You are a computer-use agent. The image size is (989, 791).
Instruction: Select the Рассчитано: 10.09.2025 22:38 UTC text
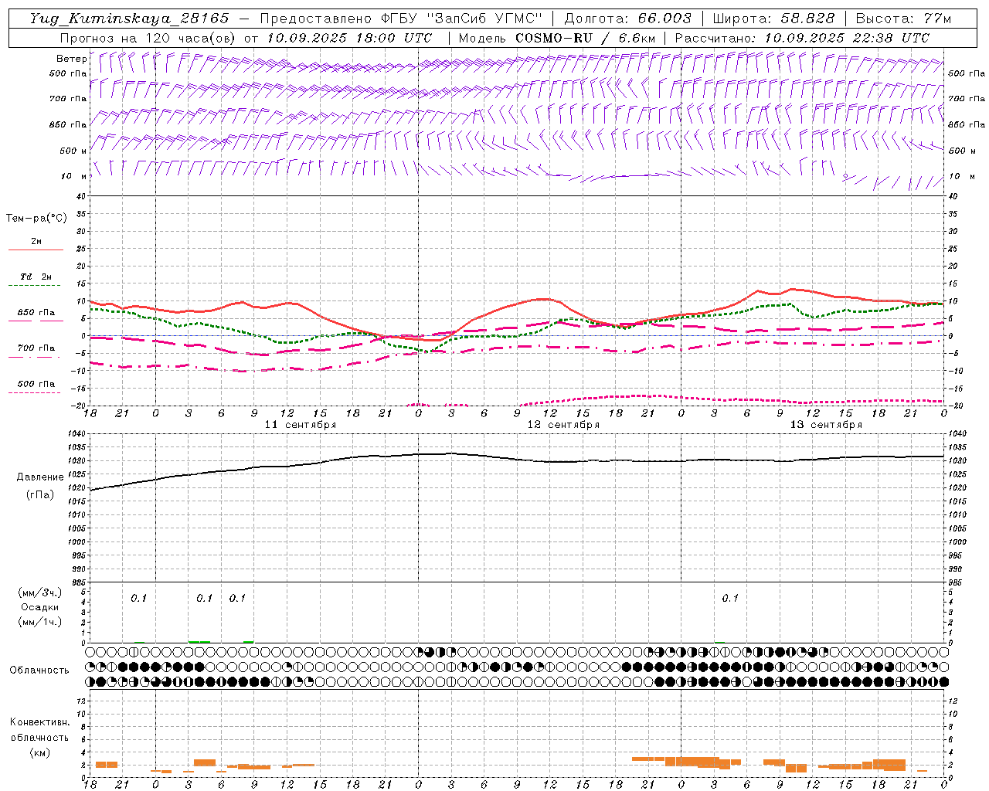click(802, 38)
